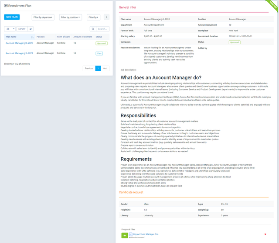Click the Previous pagination button
279x243 pixels.
pyautogui.click(x=89, y=68)
